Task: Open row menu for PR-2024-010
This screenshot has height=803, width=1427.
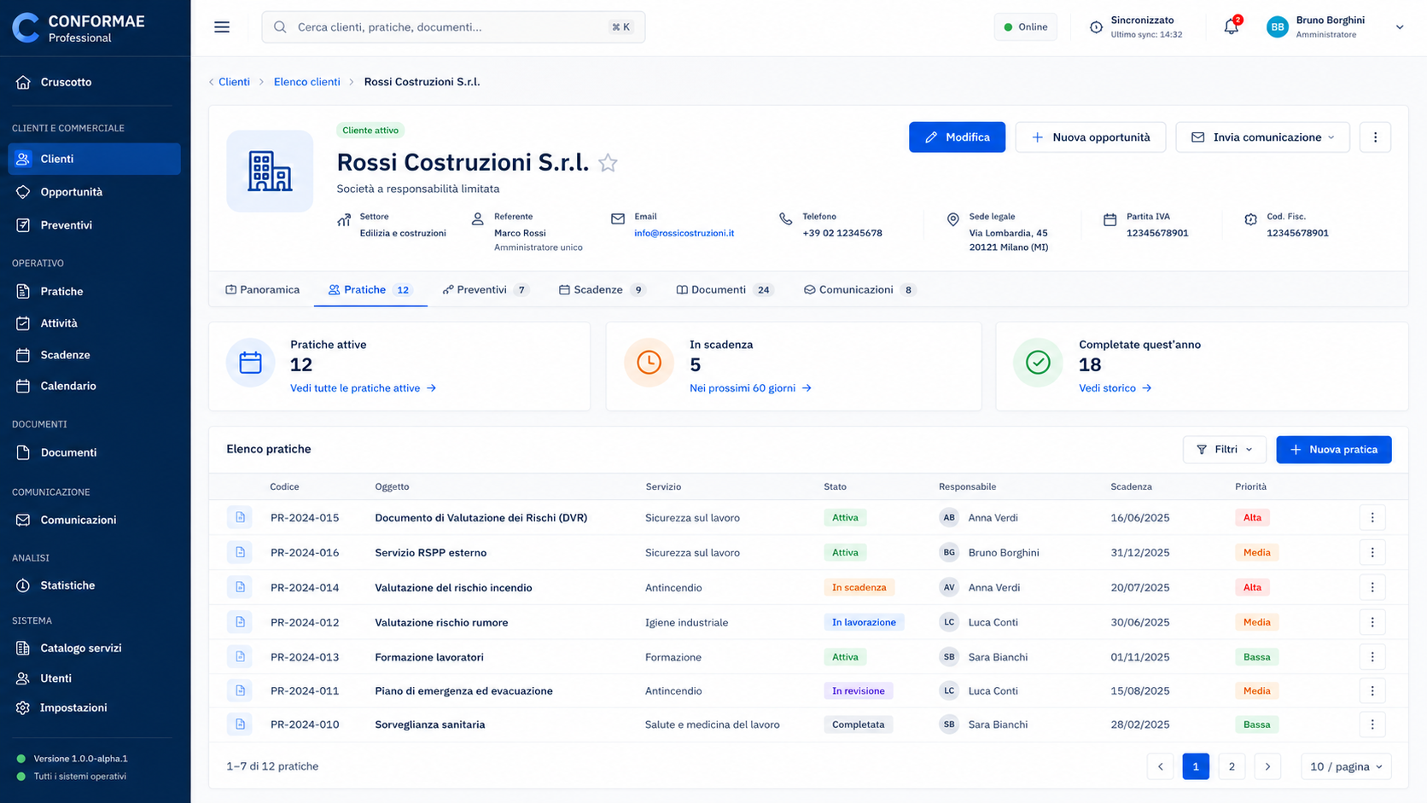Action: pyautogui.click(x=1372, y=724)
